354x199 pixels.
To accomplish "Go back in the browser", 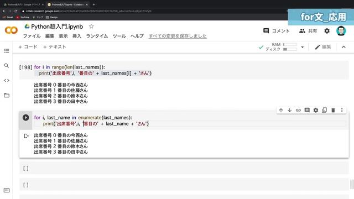I will pos(4,11).
